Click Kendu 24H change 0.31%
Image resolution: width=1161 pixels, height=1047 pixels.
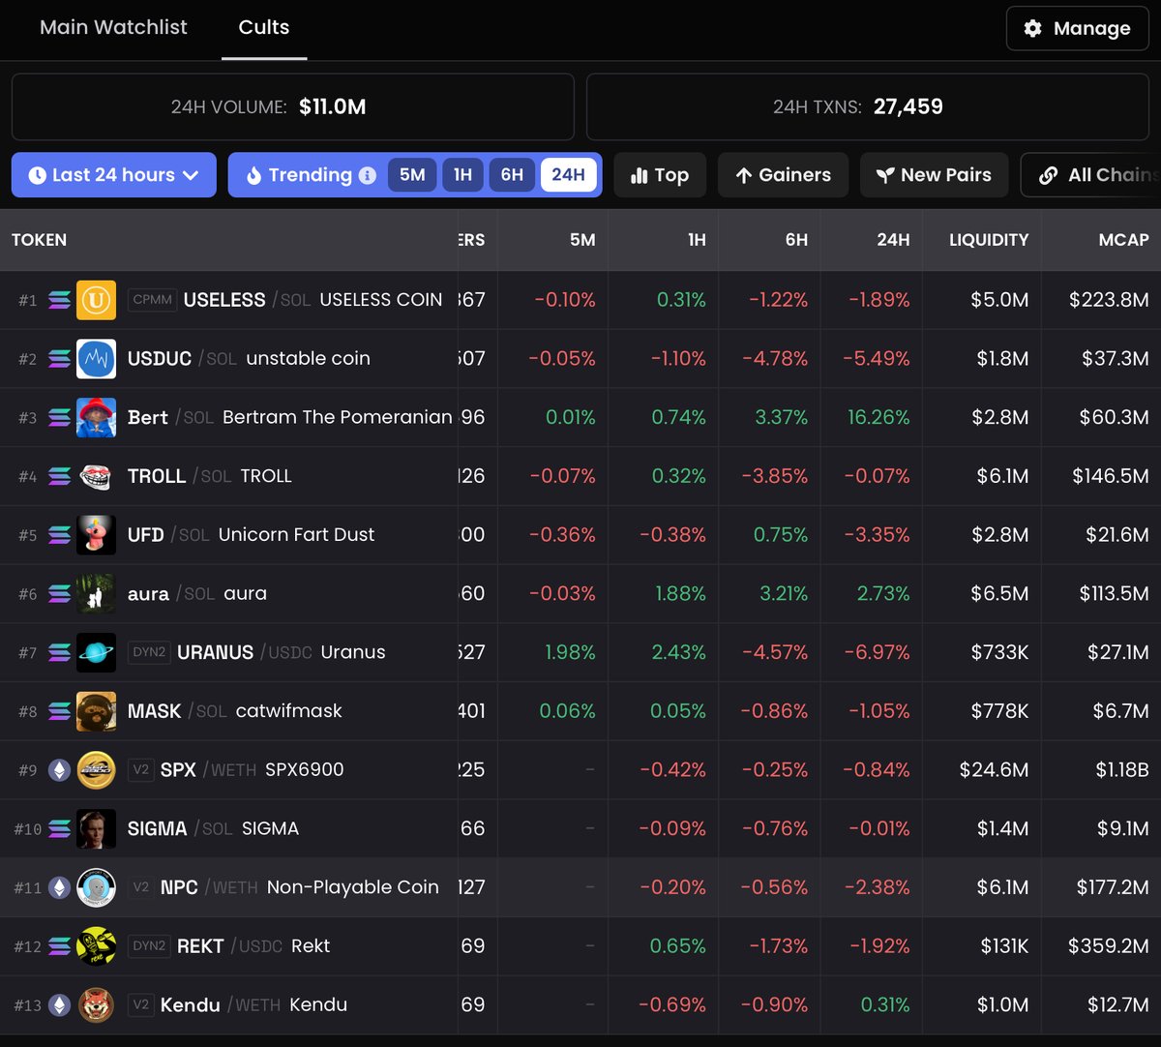(x=885, y=1004)
